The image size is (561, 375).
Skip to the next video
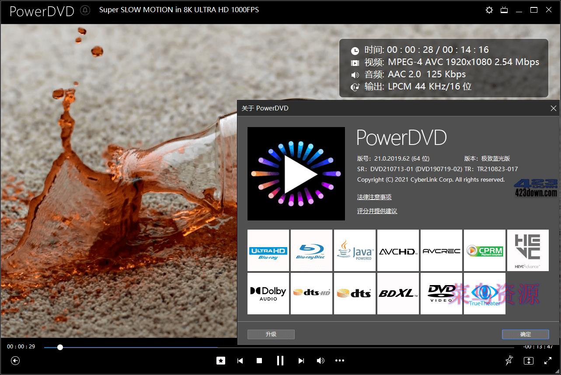[301, 361]
